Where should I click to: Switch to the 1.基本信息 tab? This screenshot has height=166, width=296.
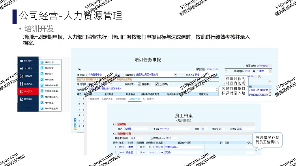(94, 99)
